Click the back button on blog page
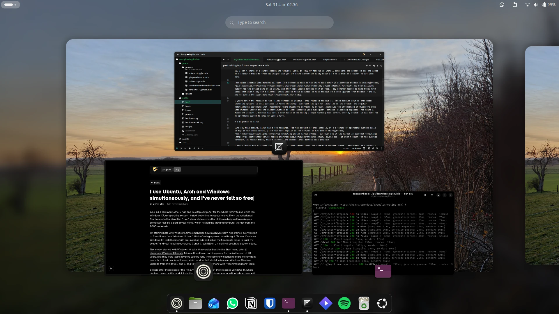The image size is (559, 314). point(155,183)
